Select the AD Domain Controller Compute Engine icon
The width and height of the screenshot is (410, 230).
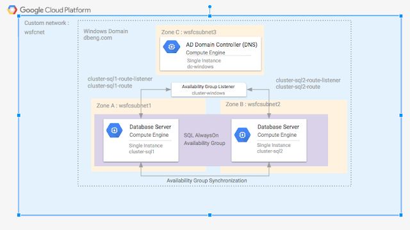172,47
